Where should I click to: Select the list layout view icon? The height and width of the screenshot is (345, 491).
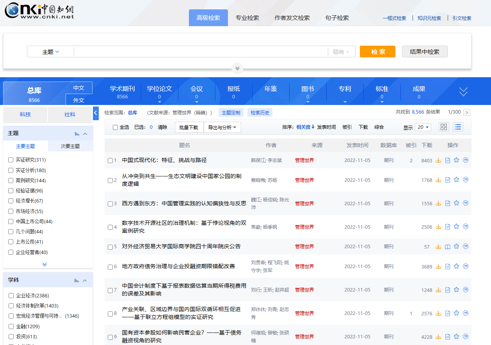(457, 127)
